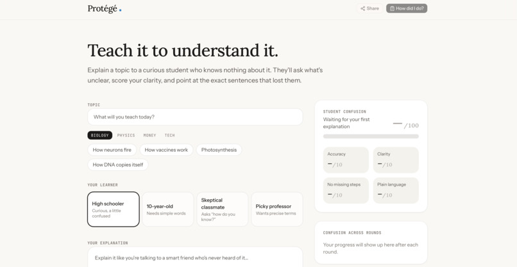
Task: Select the Biology topic tab
Action: coord(99,135)
